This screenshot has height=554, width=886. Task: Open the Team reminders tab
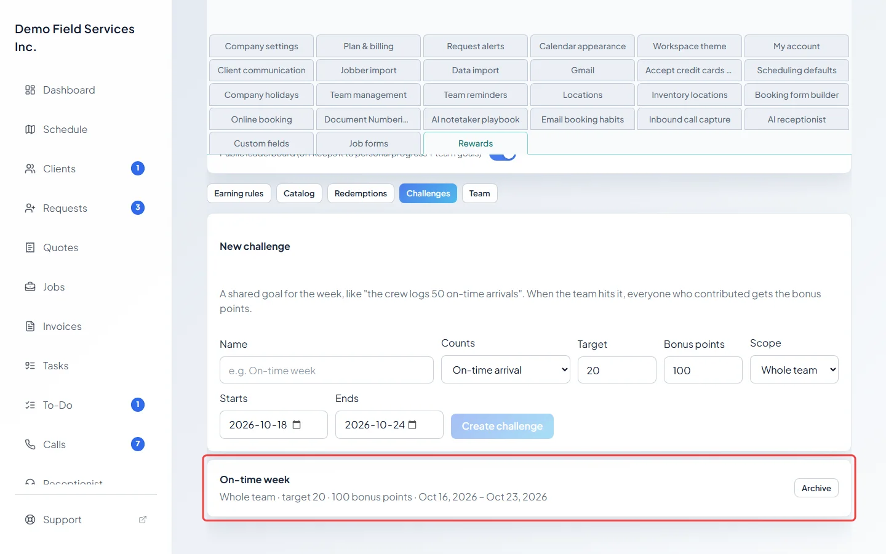476,95
